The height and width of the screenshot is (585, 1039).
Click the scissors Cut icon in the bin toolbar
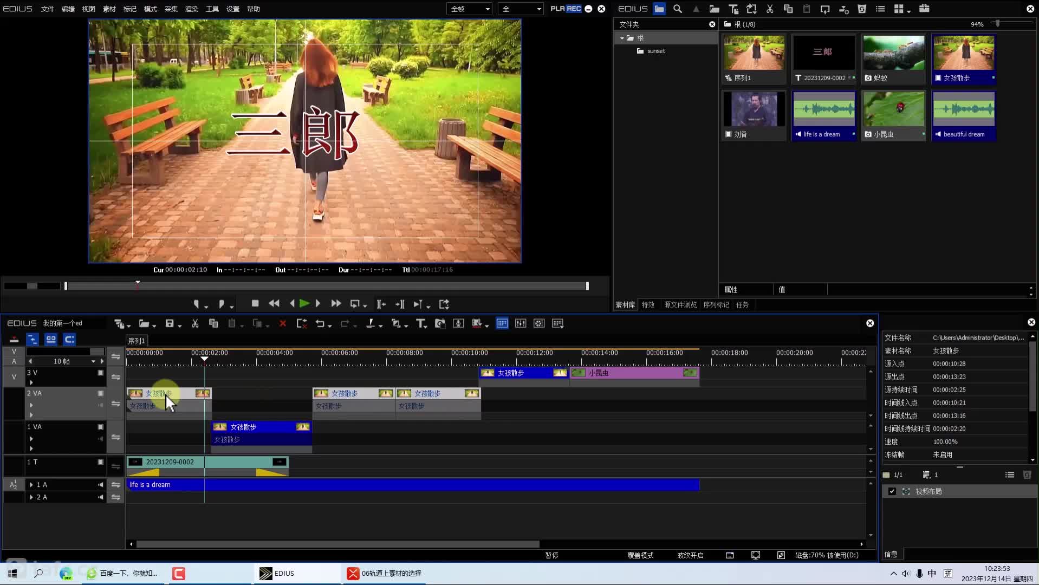coord(770,9)
